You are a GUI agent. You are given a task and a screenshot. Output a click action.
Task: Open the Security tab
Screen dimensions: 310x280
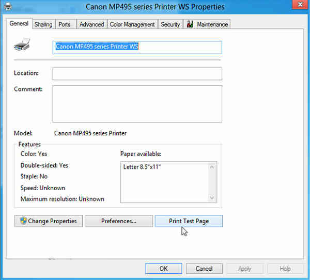coord(170,24)
